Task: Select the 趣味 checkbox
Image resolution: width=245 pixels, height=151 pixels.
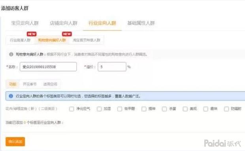Action: tap(205, 109)
